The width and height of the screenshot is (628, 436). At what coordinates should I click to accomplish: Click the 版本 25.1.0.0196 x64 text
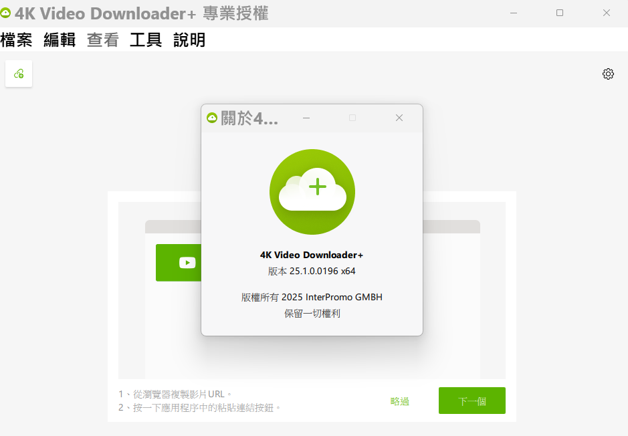312,271
